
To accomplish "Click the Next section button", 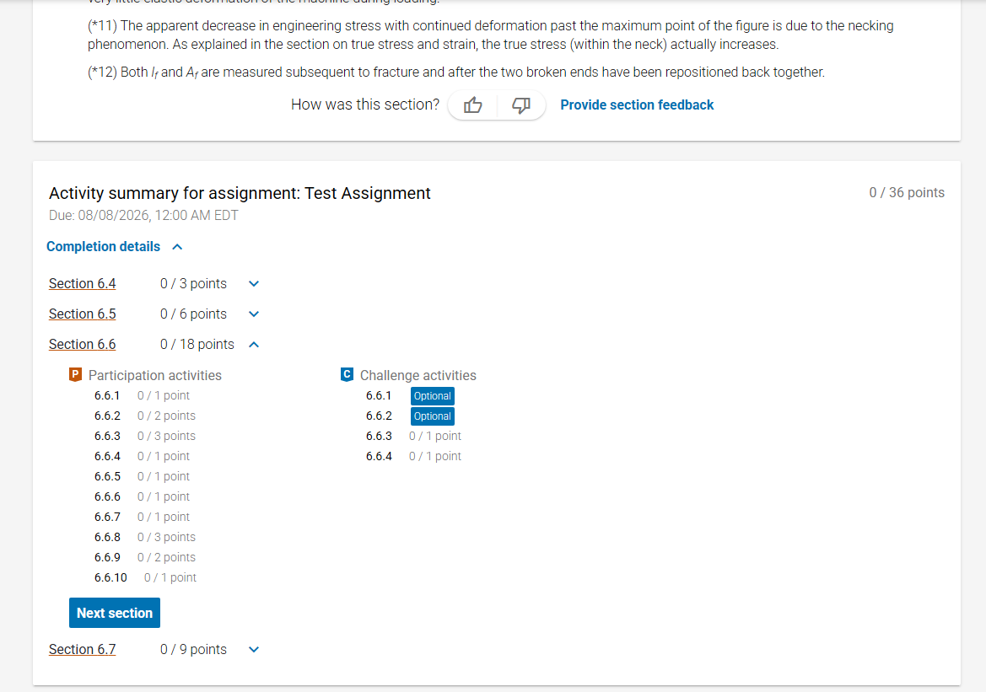I will tap(115, 613).
